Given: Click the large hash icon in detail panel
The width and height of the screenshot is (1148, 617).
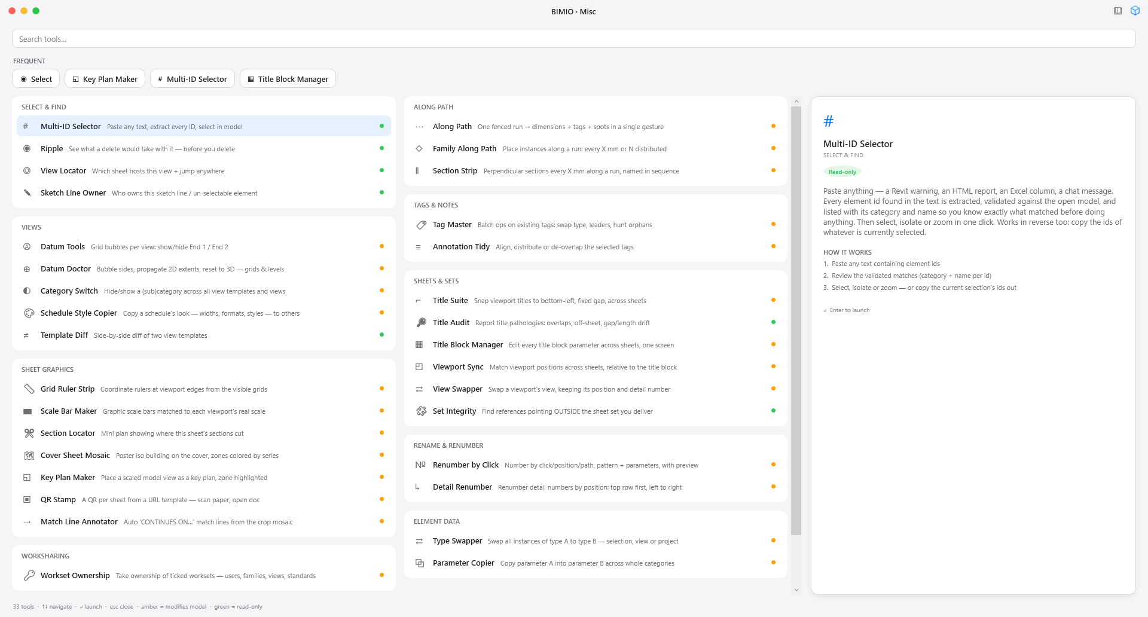Looking at the screenshot, I should [x=828, y=121].
